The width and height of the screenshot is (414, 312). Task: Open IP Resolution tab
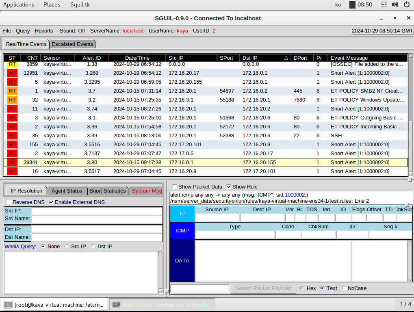26,191
